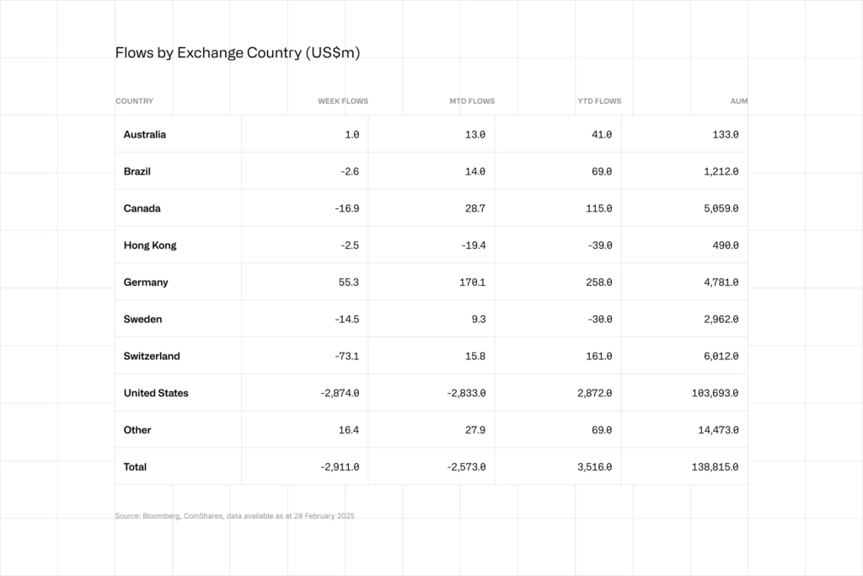Click the COUNTRY column header
The height and width of the screenshot is (576, 863).
(134, 101)
